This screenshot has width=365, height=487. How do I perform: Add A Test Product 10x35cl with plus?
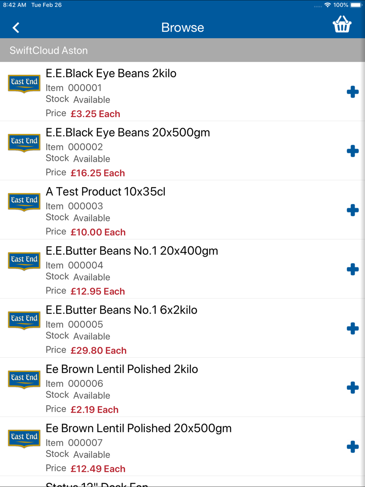pos(353,210)
